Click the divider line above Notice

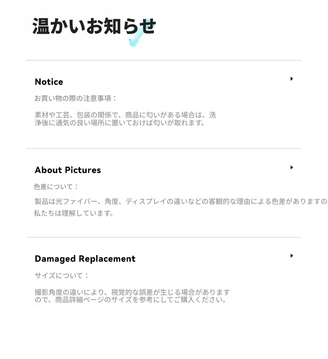(x=164, y=60)
